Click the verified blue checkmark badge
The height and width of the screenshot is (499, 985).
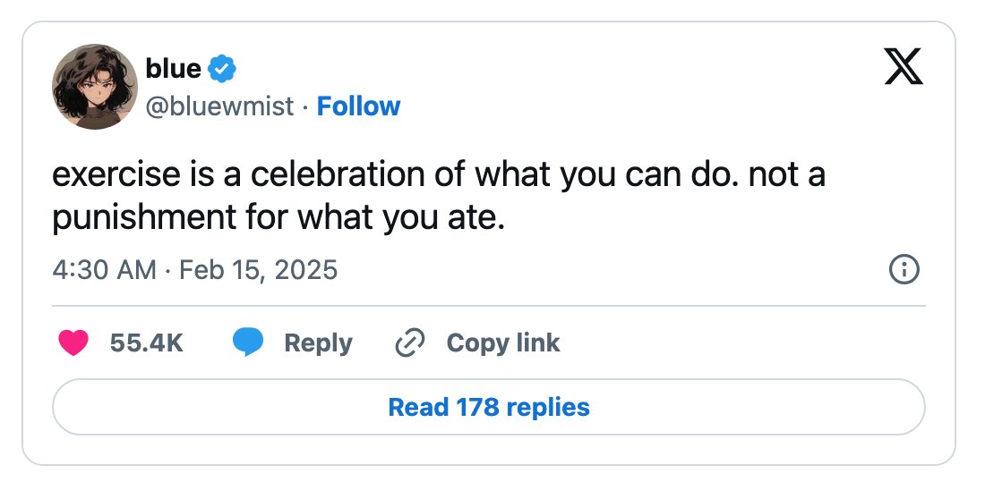pos(222,69)
